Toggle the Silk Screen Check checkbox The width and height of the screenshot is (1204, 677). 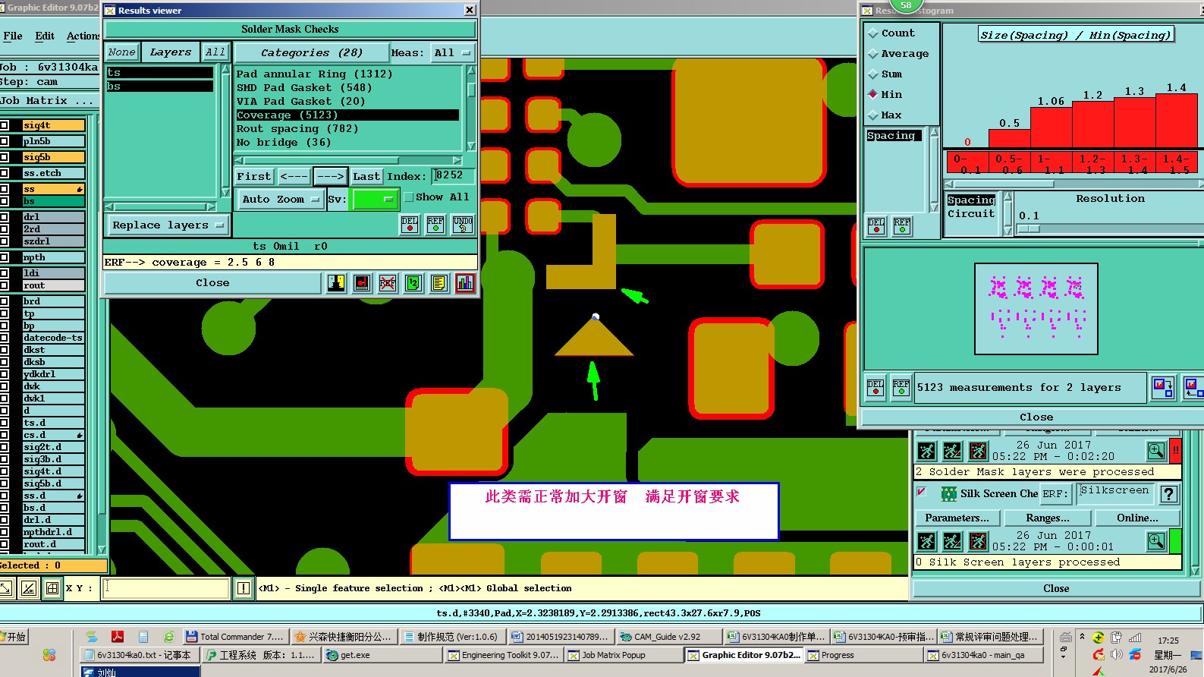[x=922, y=492]
